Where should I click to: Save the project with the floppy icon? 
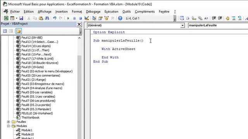[x=21, y=18]
